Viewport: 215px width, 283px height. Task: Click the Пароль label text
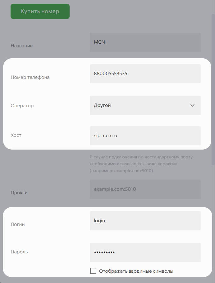(x=19, y=252)
